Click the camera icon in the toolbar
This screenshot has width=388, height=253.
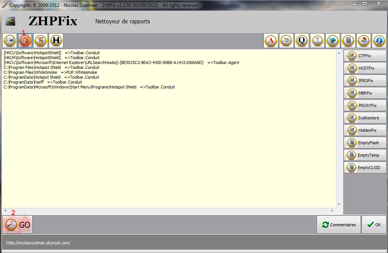tap(10, 40)
